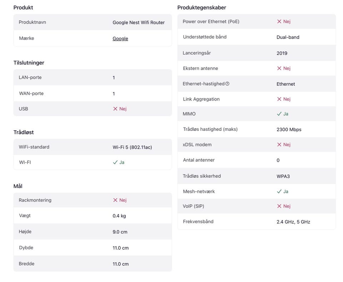The image size is (343, 282).
Task: Click the X icon for Rackmontering
Action: point(115,200)
